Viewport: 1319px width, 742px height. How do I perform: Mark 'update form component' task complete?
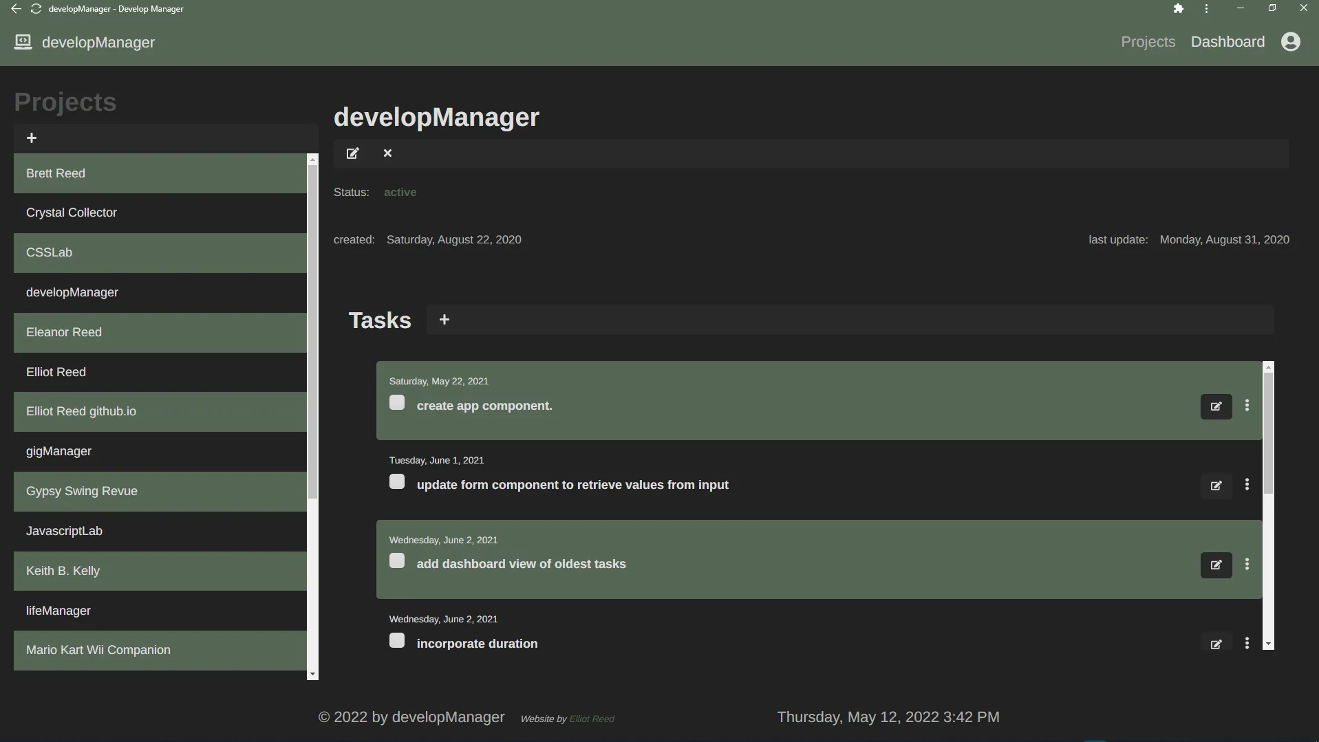pyautogui.click(x=396, y=481)
